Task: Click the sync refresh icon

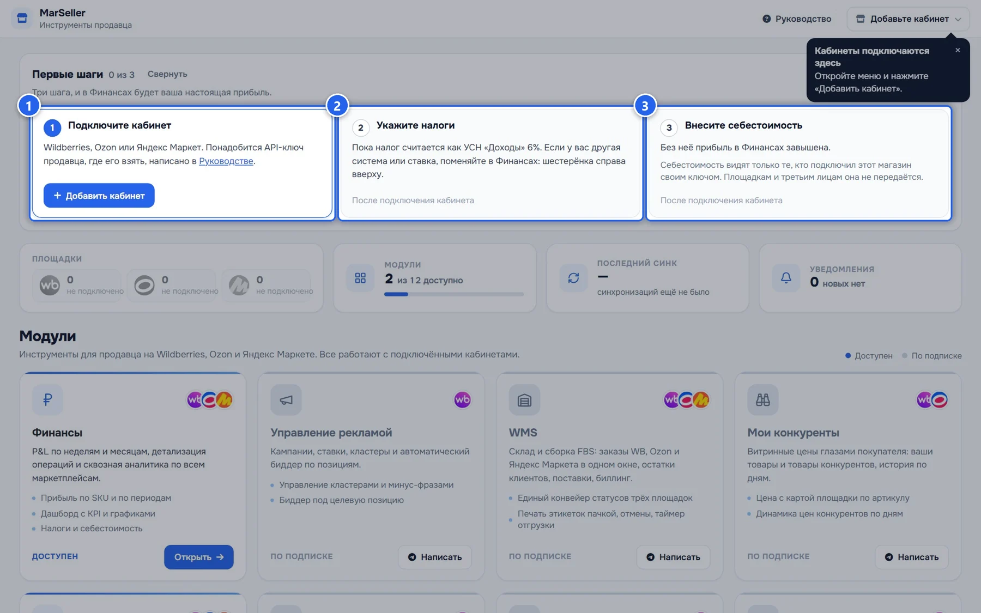Action: 573,278
